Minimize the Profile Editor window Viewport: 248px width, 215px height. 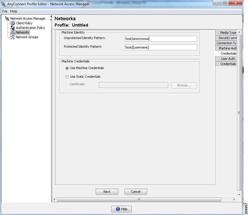[x=217, y=3]
